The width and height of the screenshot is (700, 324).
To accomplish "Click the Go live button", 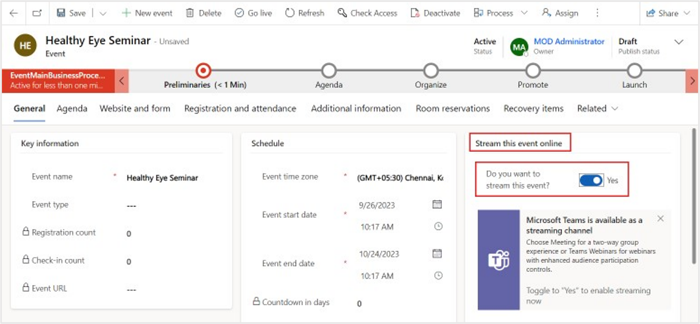I will coord(253,13).
